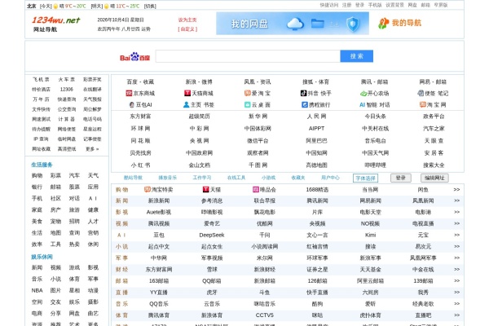Open 东方财富 in the site grid

pyautogui.click(x=140, y=117)
